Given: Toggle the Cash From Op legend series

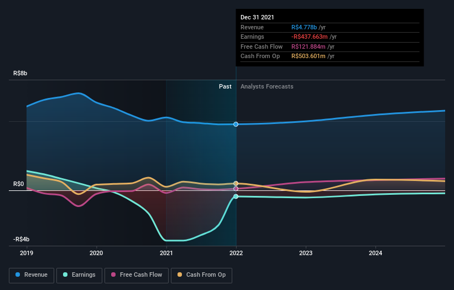Looking at the screenshot, I should click(x=201, y=275).
